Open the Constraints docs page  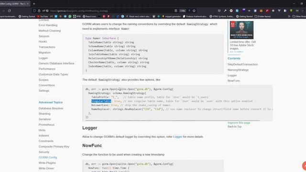pyautogui.click(x=46, y=141)
